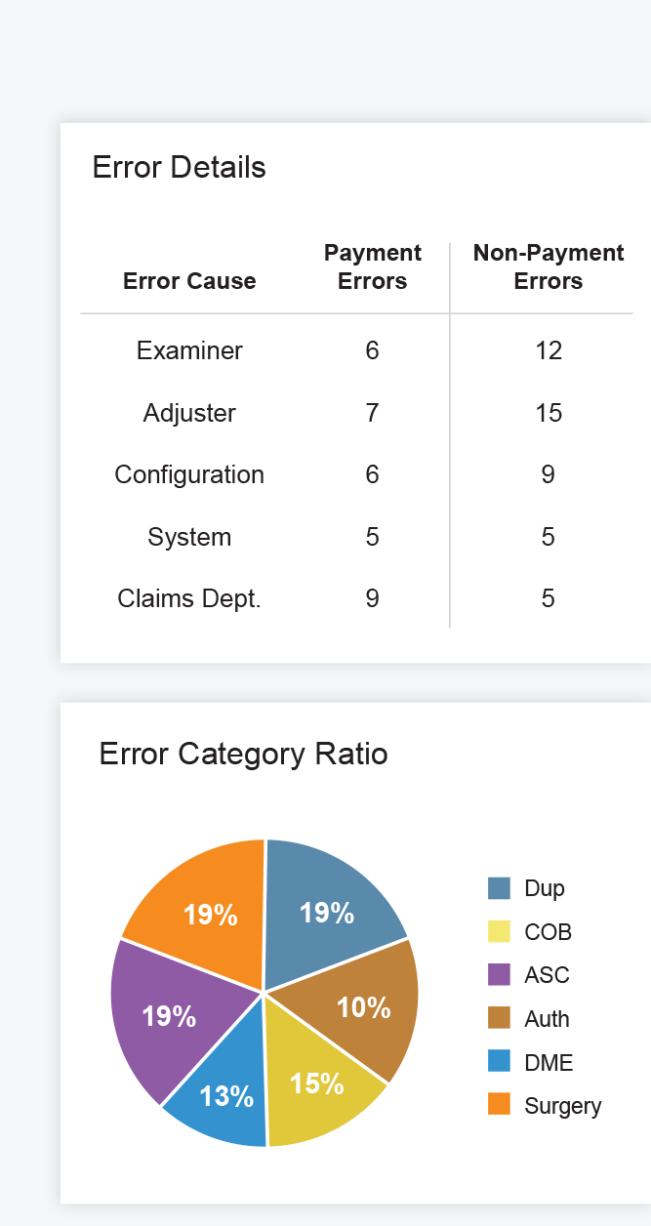
Task: Select the Adjuster row label
Action: click(189, 413)
